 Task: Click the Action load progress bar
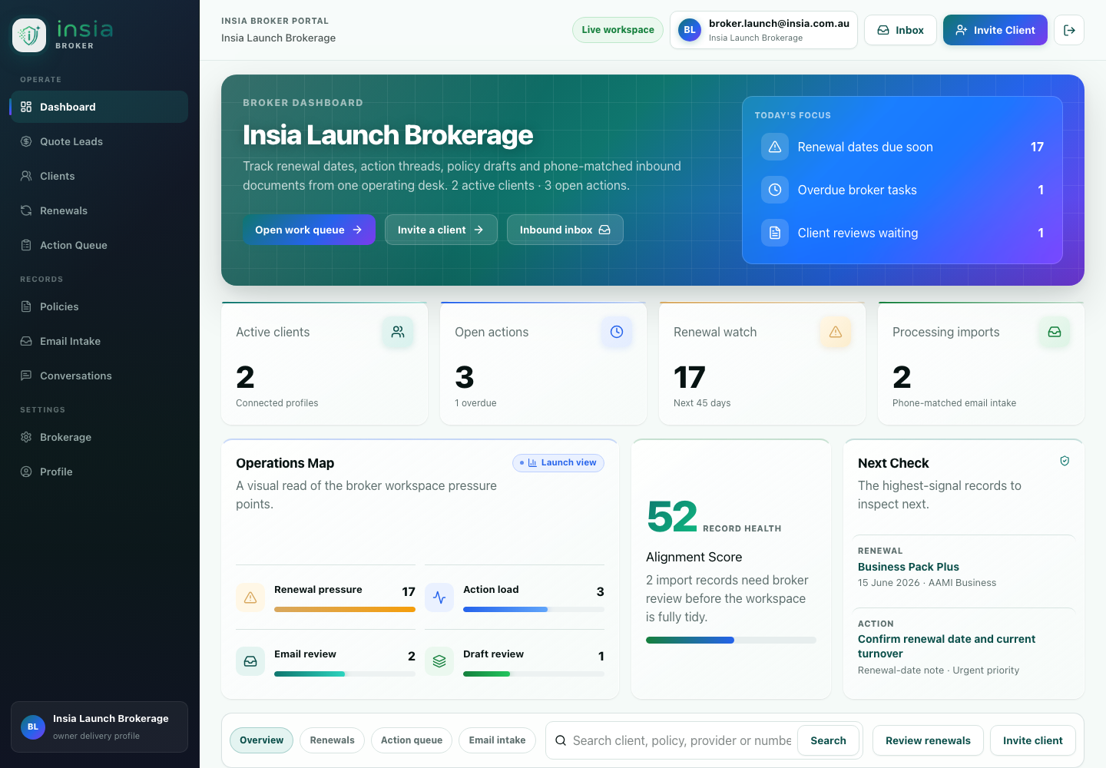coord(534,610)
